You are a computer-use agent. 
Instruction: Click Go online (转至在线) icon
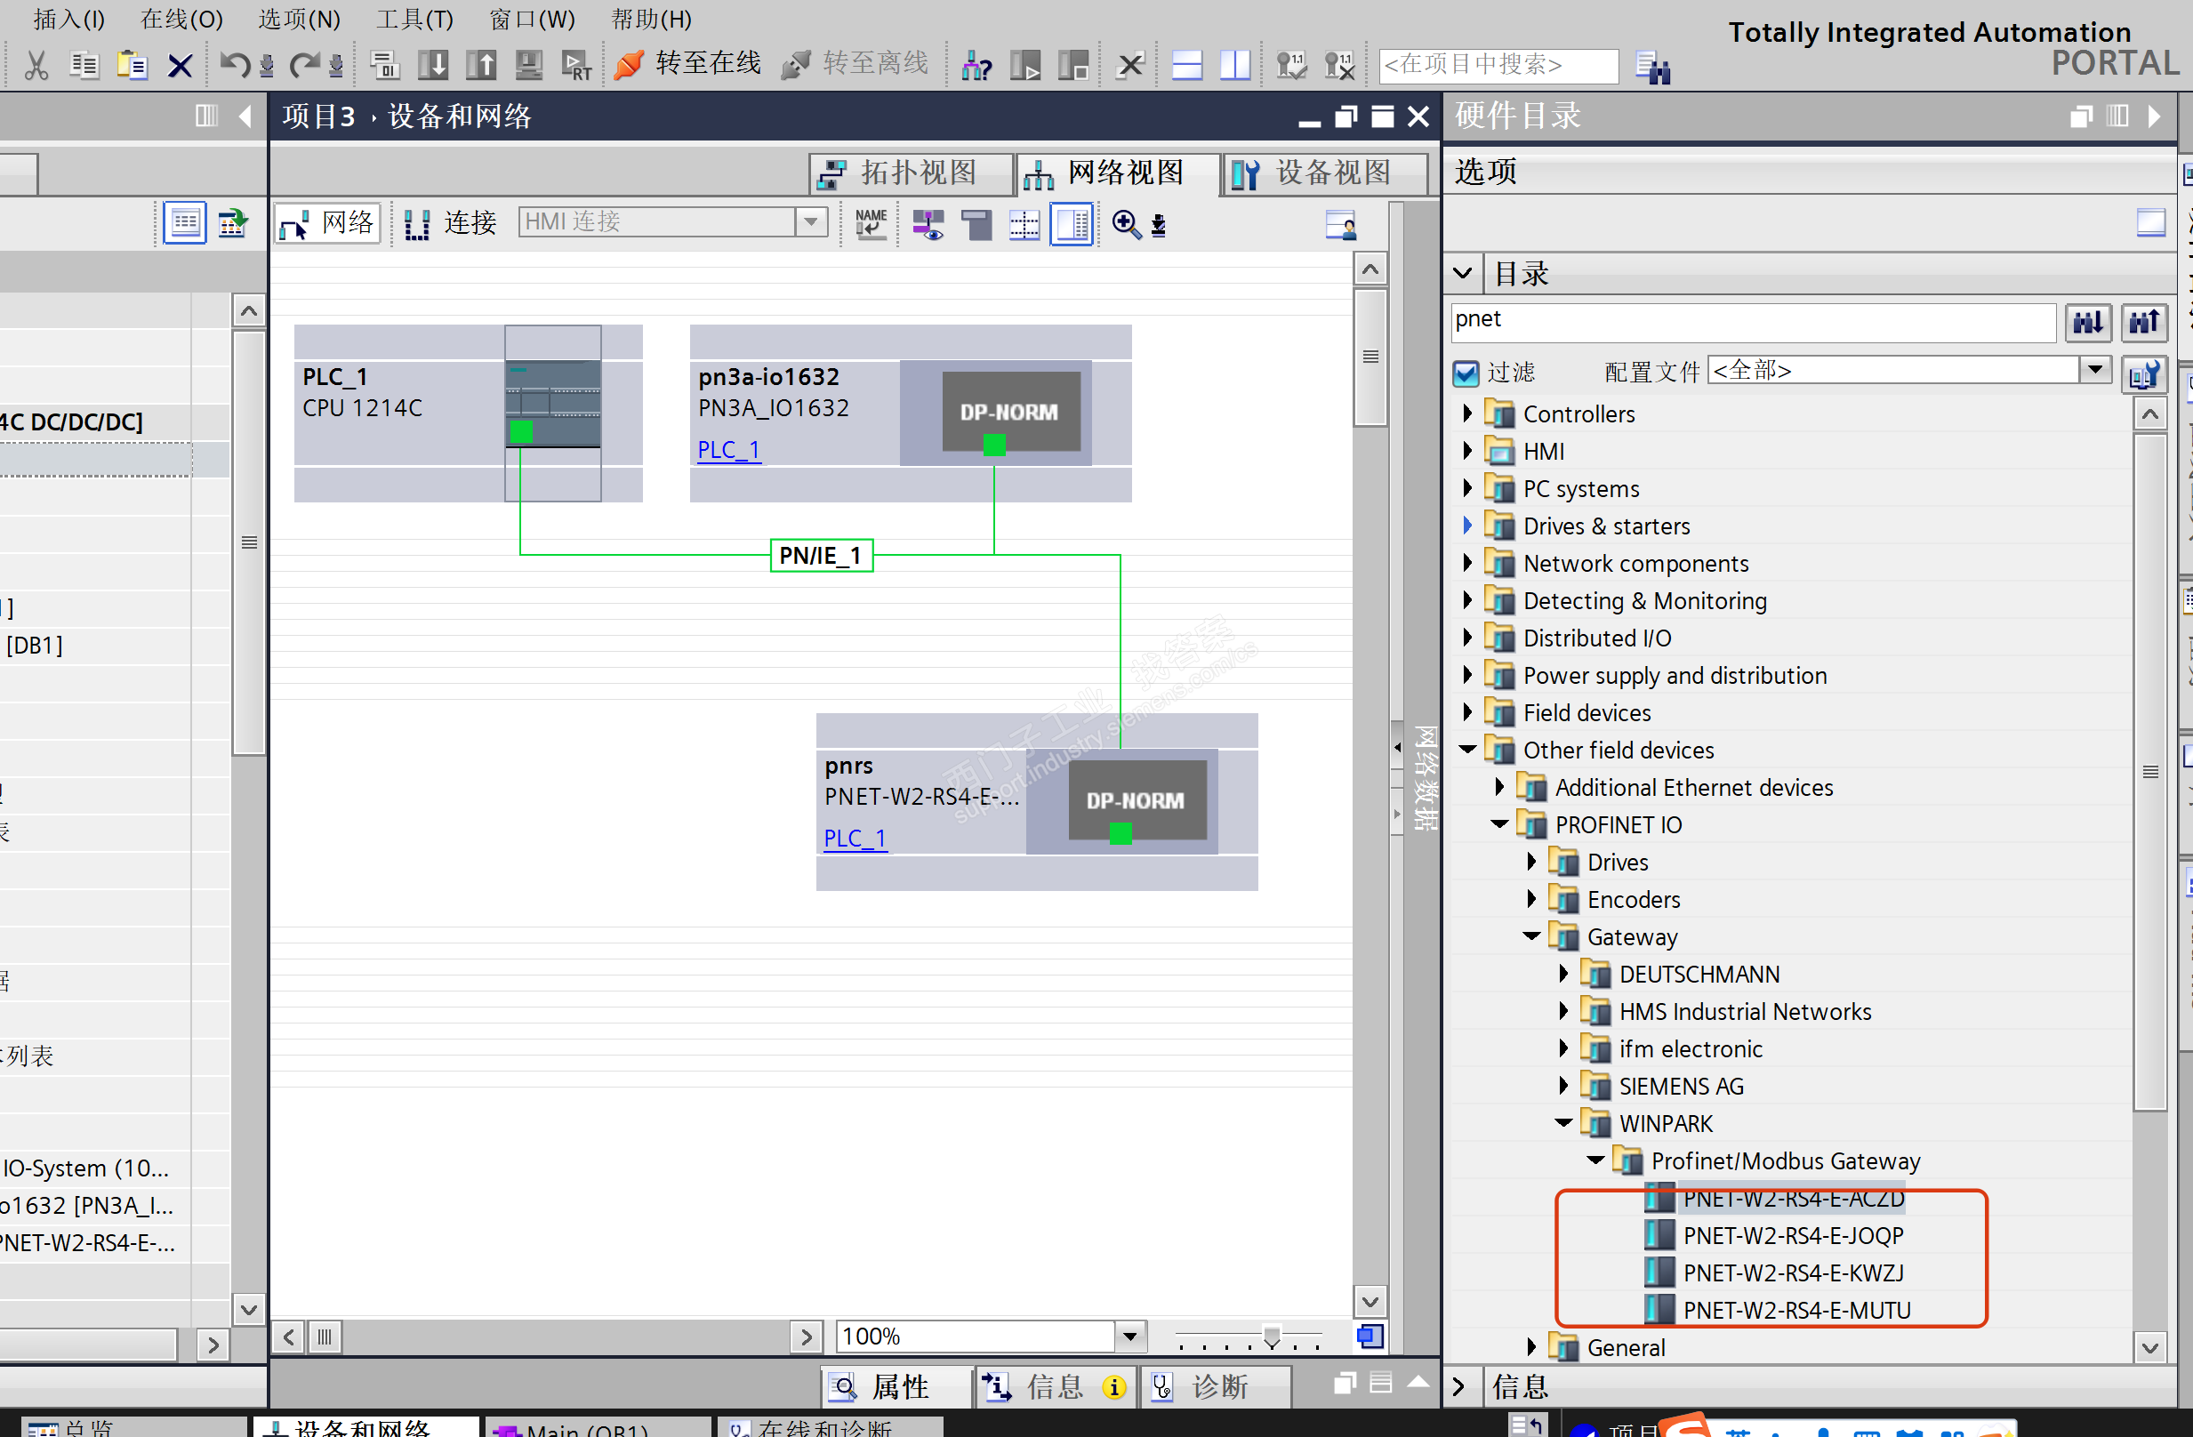(x=630, y=66)
